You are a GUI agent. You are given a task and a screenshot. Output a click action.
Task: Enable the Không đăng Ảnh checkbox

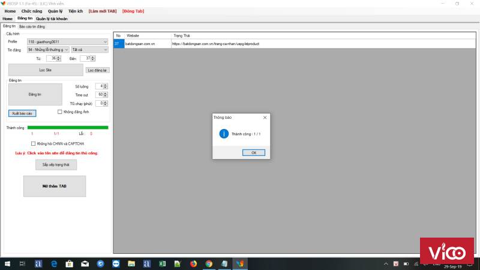click(x=59, y=112)
